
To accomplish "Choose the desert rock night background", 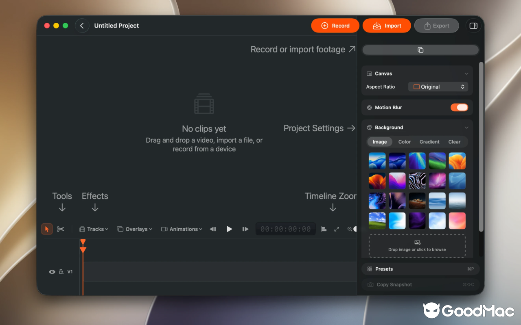I will click(417, 201).
